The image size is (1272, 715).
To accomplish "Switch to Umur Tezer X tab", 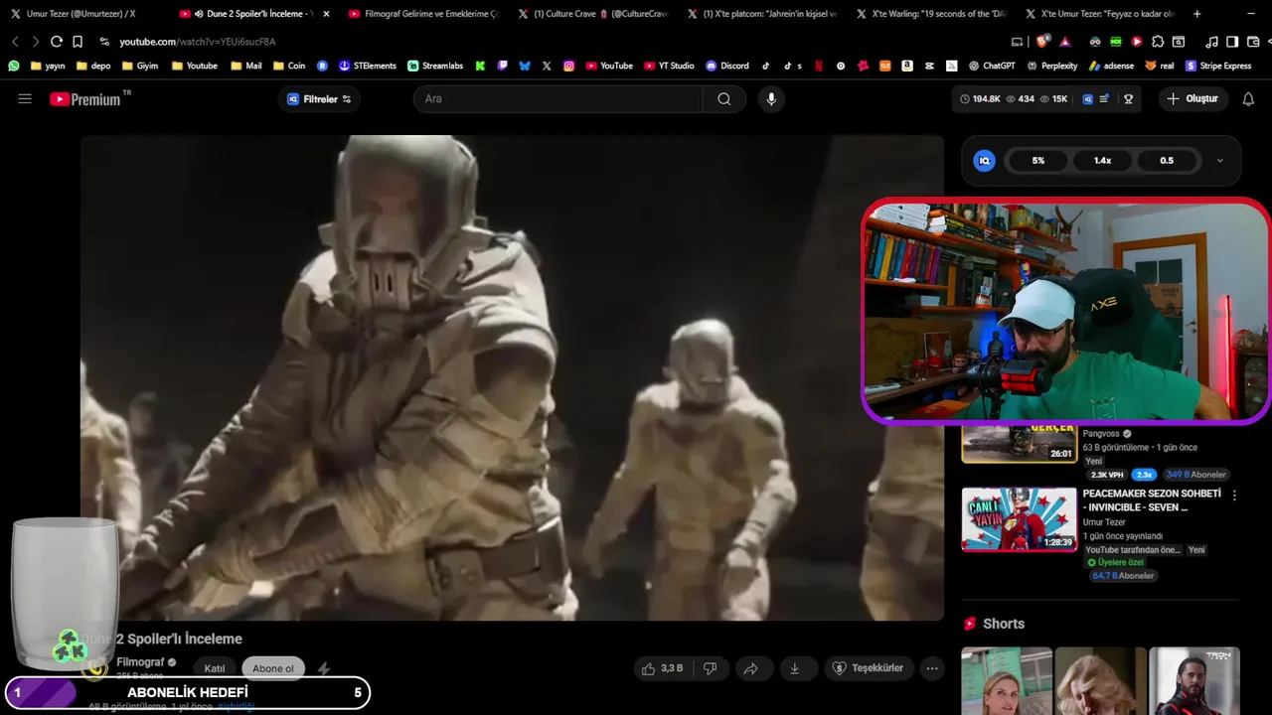I will click(79, 14).
